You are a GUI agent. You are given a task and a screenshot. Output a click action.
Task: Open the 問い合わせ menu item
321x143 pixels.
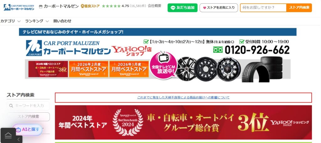tap(62, 21)
